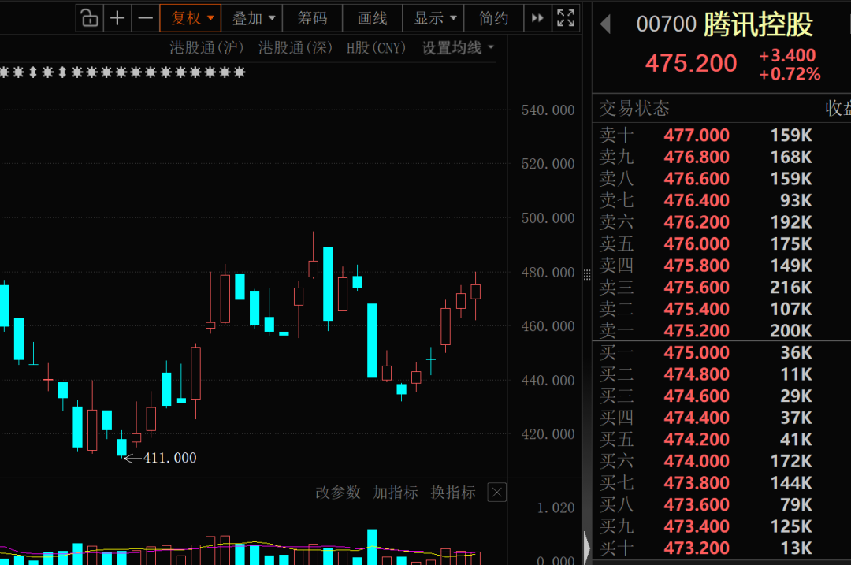Open the 复权 dropdown
851x565 pixels.
pyautogui.click(x=191, y=18)
